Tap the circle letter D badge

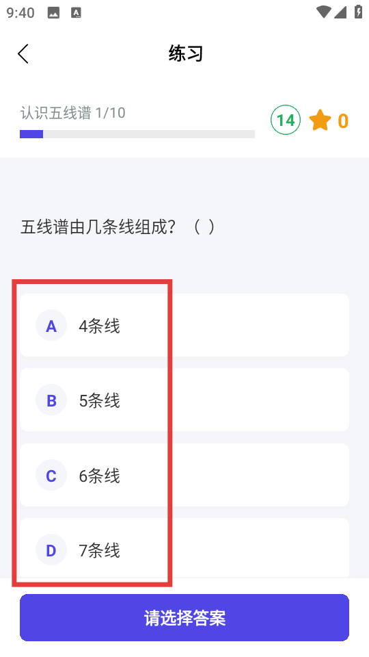pos(51,550)
